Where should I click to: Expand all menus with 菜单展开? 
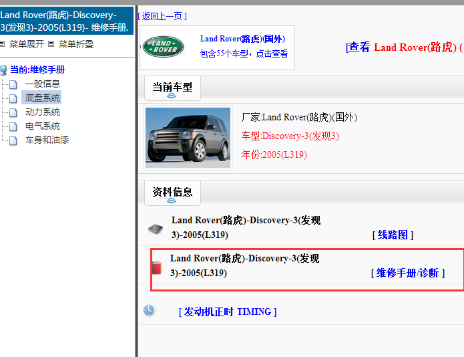[27, 44]
